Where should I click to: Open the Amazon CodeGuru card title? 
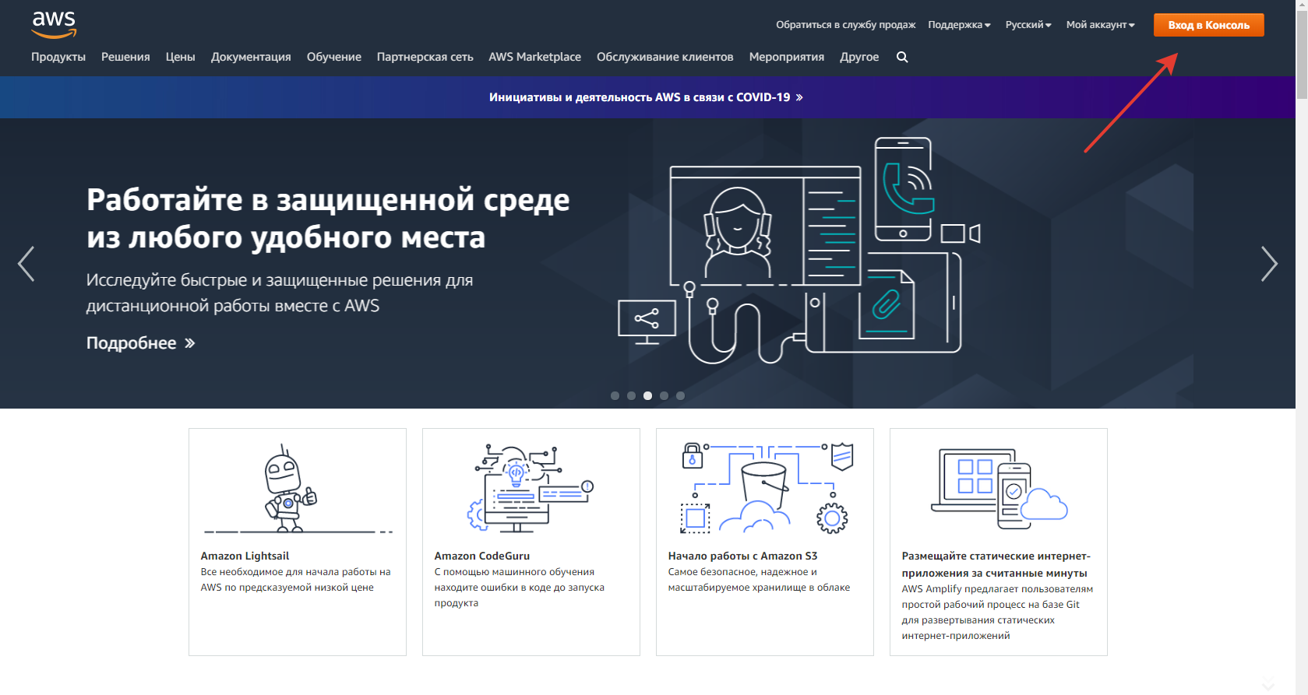click(481, 556)
